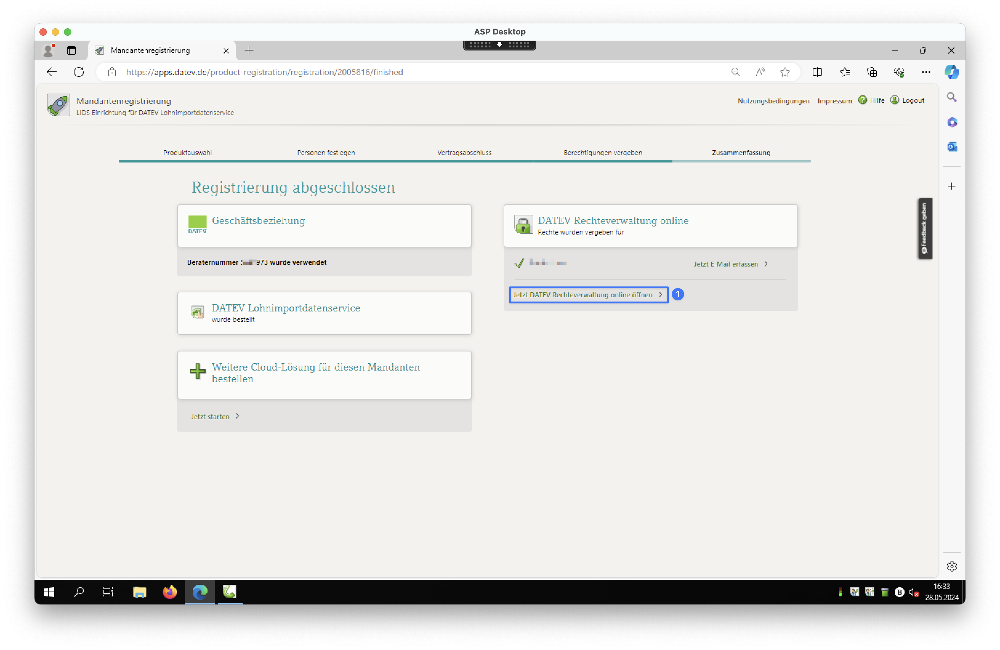The width and height of the screenshot is (1000, 650).
Task: Select the Berechtigungen vergeben step tab
Action: pyautogui.click(x=603, y=153)
